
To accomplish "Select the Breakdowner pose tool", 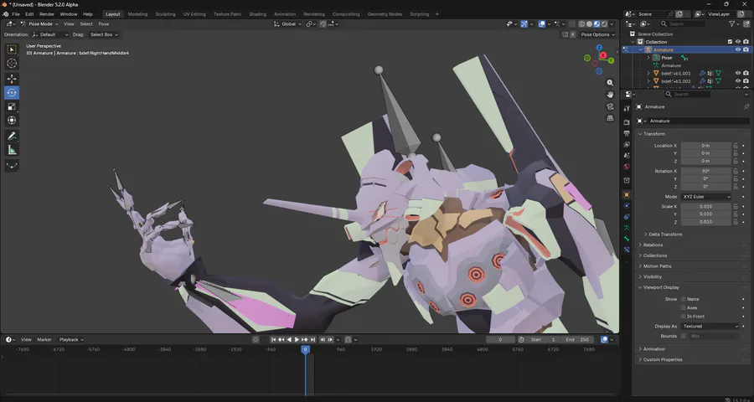I will tap(12, 166).
